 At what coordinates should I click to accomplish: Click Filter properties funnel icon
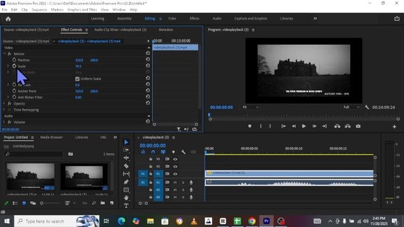179,129
